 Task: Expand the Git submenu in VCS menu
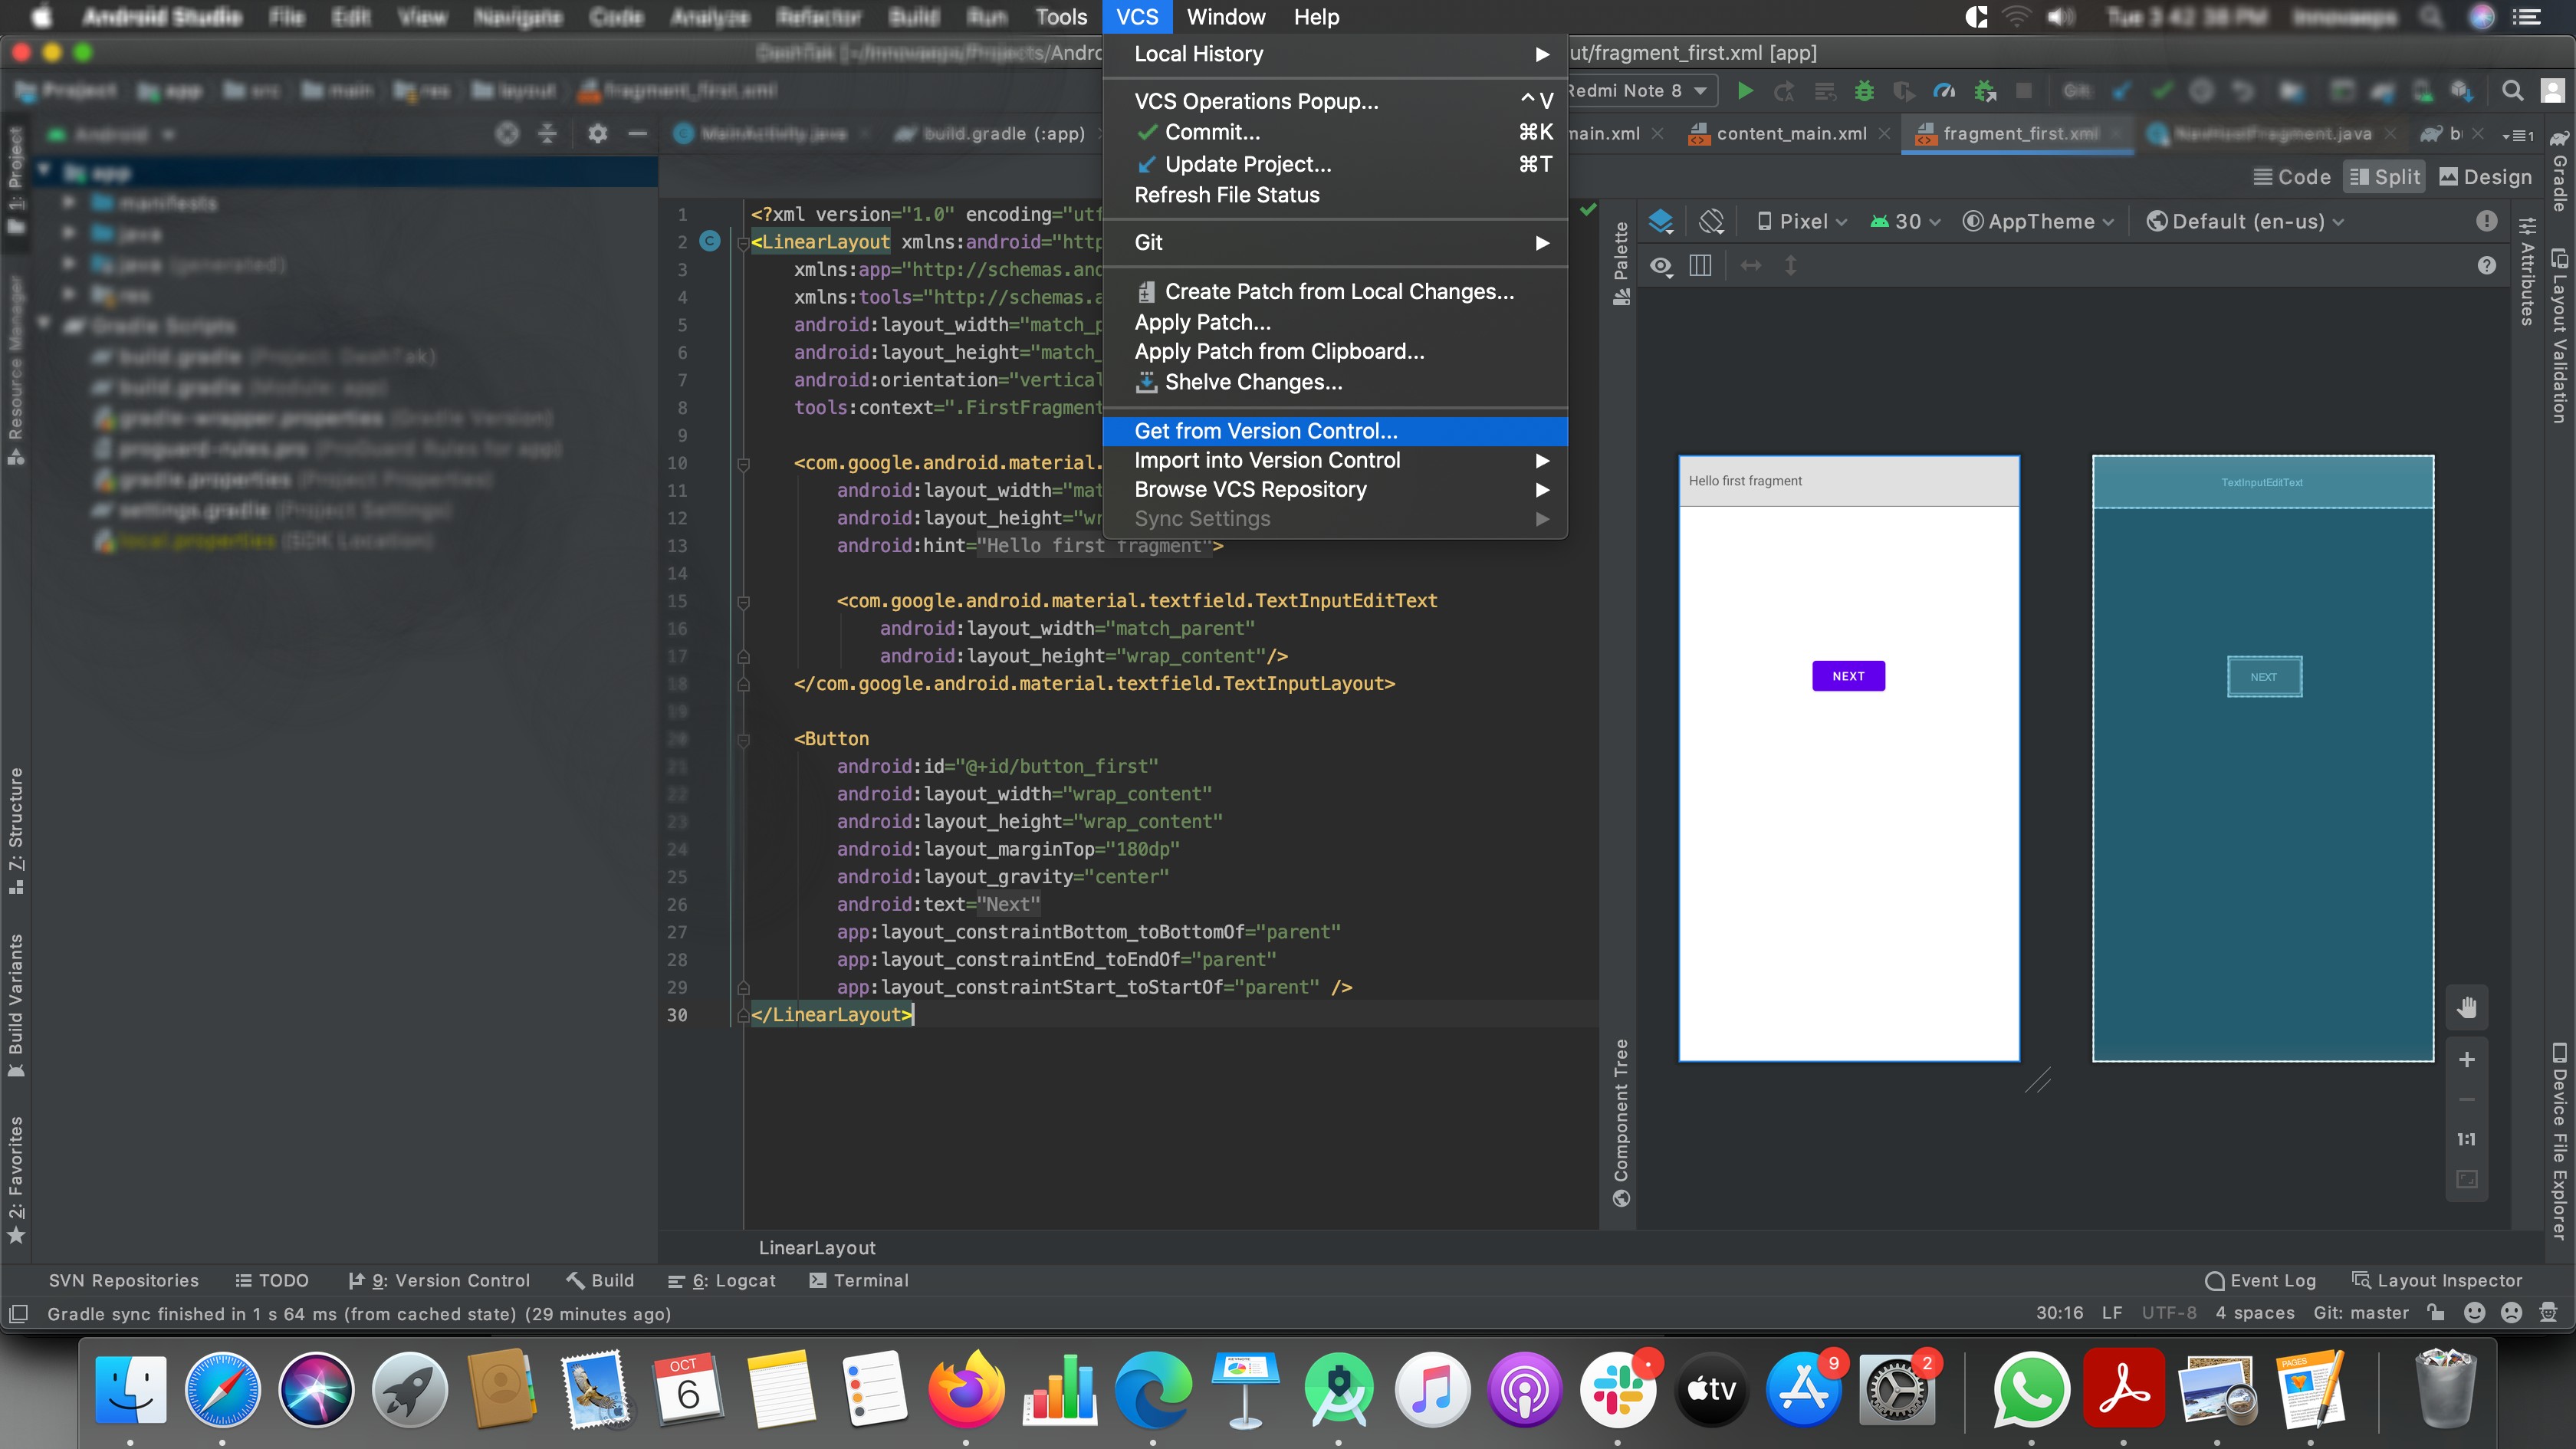pyautogui.click(x=1335, y=242)
